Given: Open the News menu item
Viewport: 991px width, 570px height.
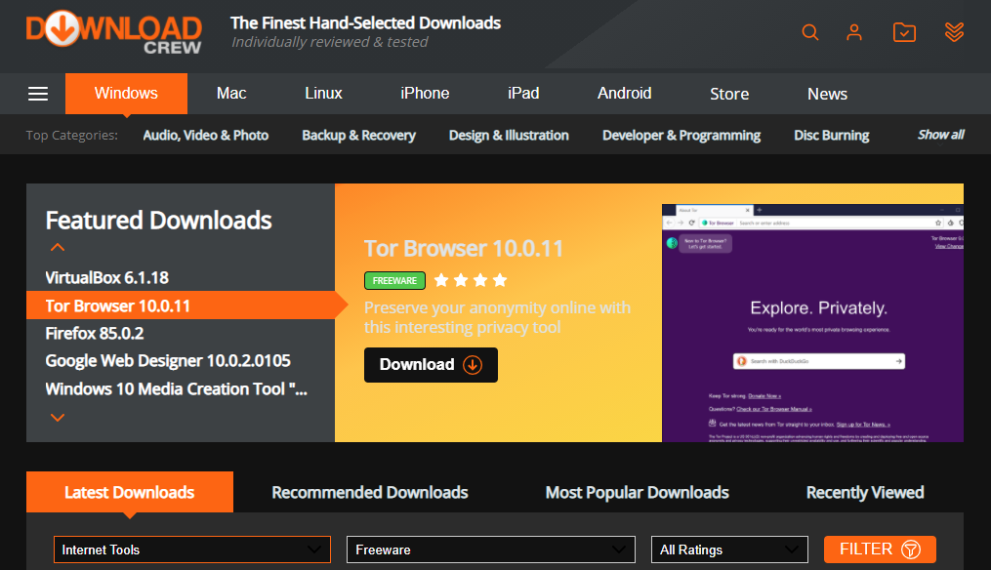Looking at the screenshot, I should tap(826, 94).
